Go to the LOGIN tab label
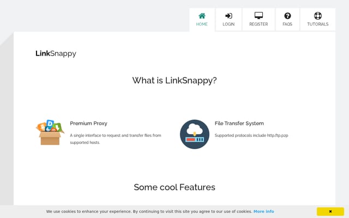Screen dimensions: 349x218 (228, 24)
